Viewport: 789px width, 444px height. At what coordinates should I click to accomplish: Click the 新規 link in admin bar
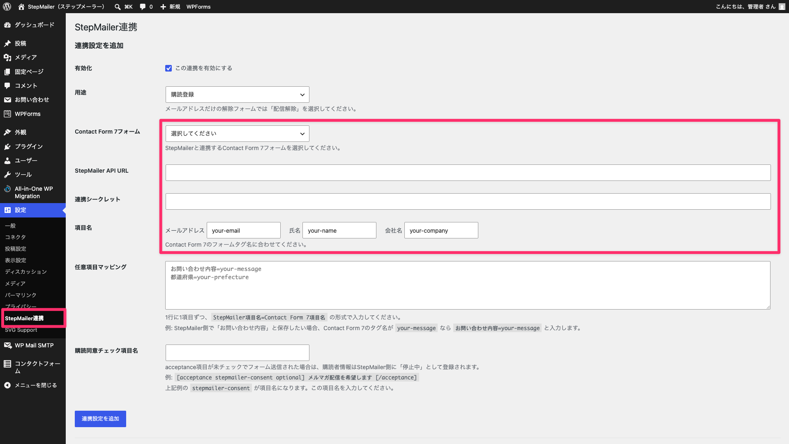pyautogui.click(x=175, y=7)
